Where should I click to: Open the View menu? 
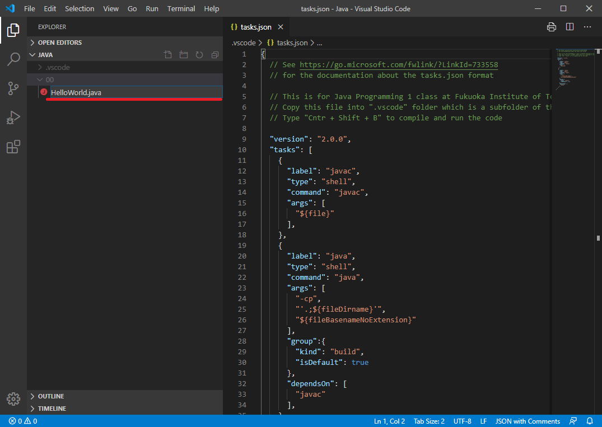coord(111,8)
